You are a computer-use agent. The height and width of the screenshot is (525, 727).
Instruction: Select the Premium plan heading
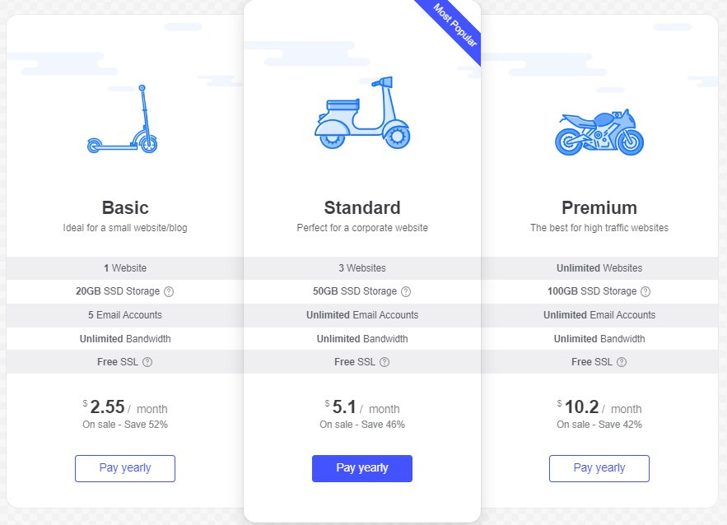click(x=599, y=207)
